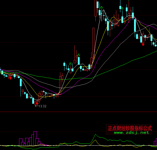Click the green sell arrow beside the highest candle
The height and width of the screenshot is (150, 157).
[102, 8]
